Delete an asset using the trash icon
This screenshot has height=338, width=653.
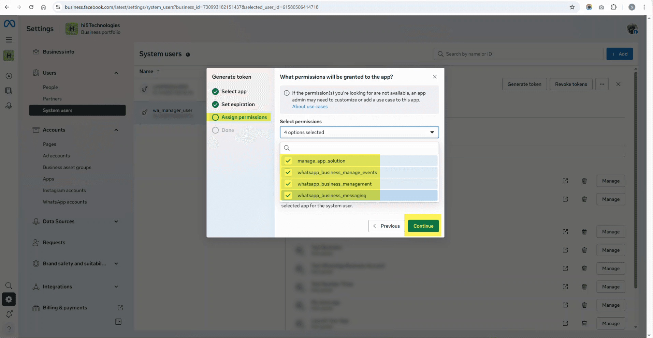[x=584, y=181]
